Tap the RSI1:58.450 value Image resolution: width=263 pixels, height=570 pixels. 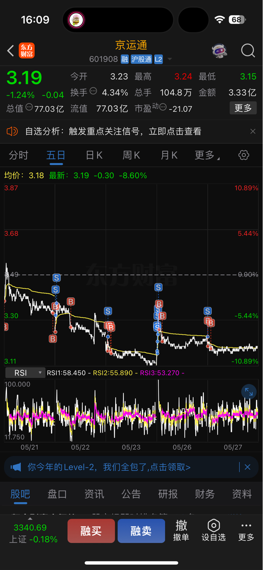[66, 373]
